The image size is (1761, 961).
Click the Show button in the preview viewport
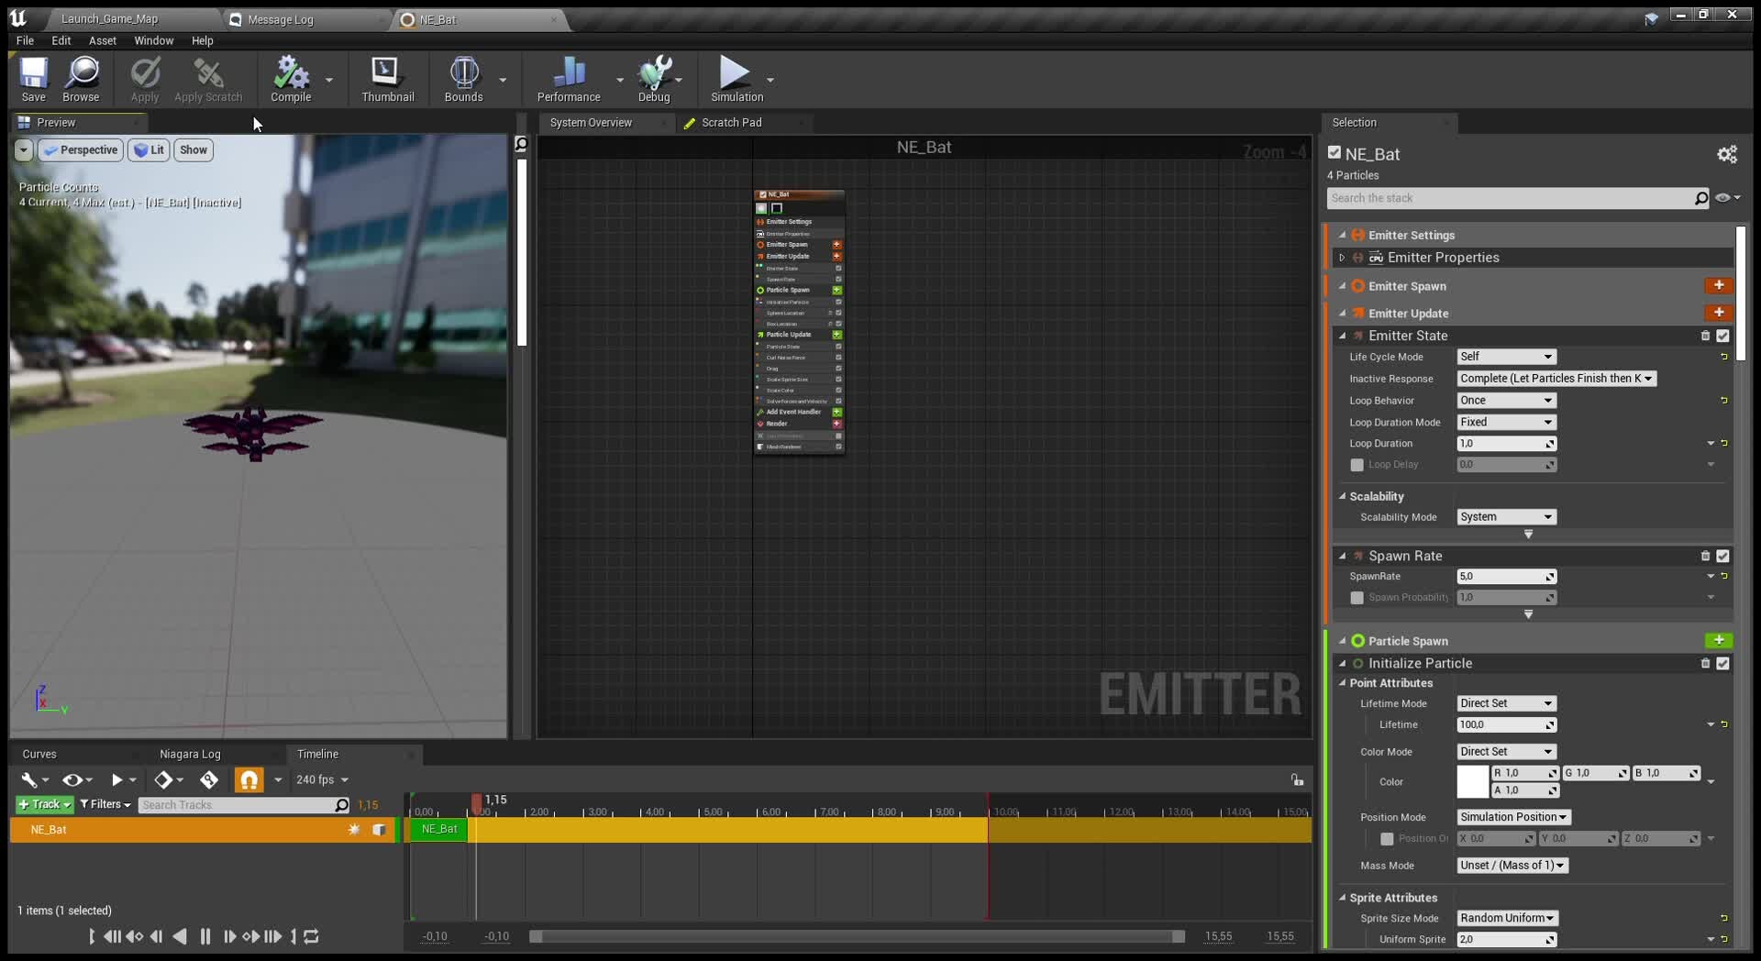tap(194, 150)
